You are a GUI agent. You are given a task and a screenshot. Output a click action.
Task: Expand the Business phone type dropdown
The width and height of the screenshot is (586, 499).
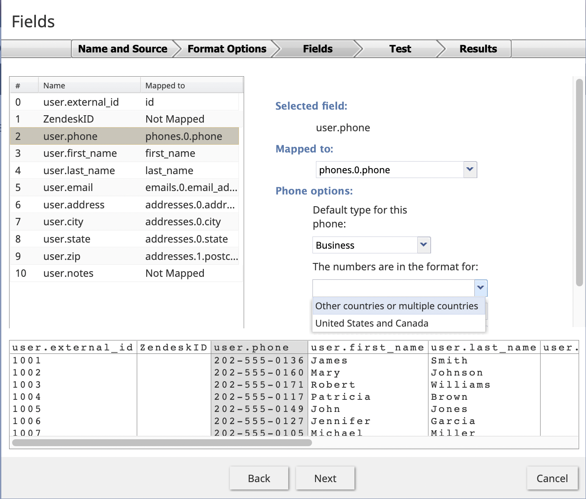(x=424, y=245)
